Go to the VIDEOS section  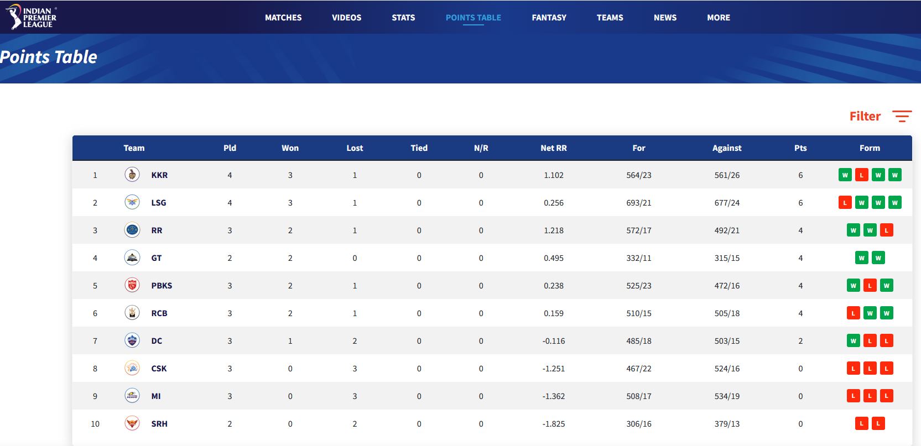pyautogui.click(x=347, y=18)
